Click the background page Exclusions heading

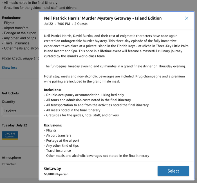click(x=12, y=18)
